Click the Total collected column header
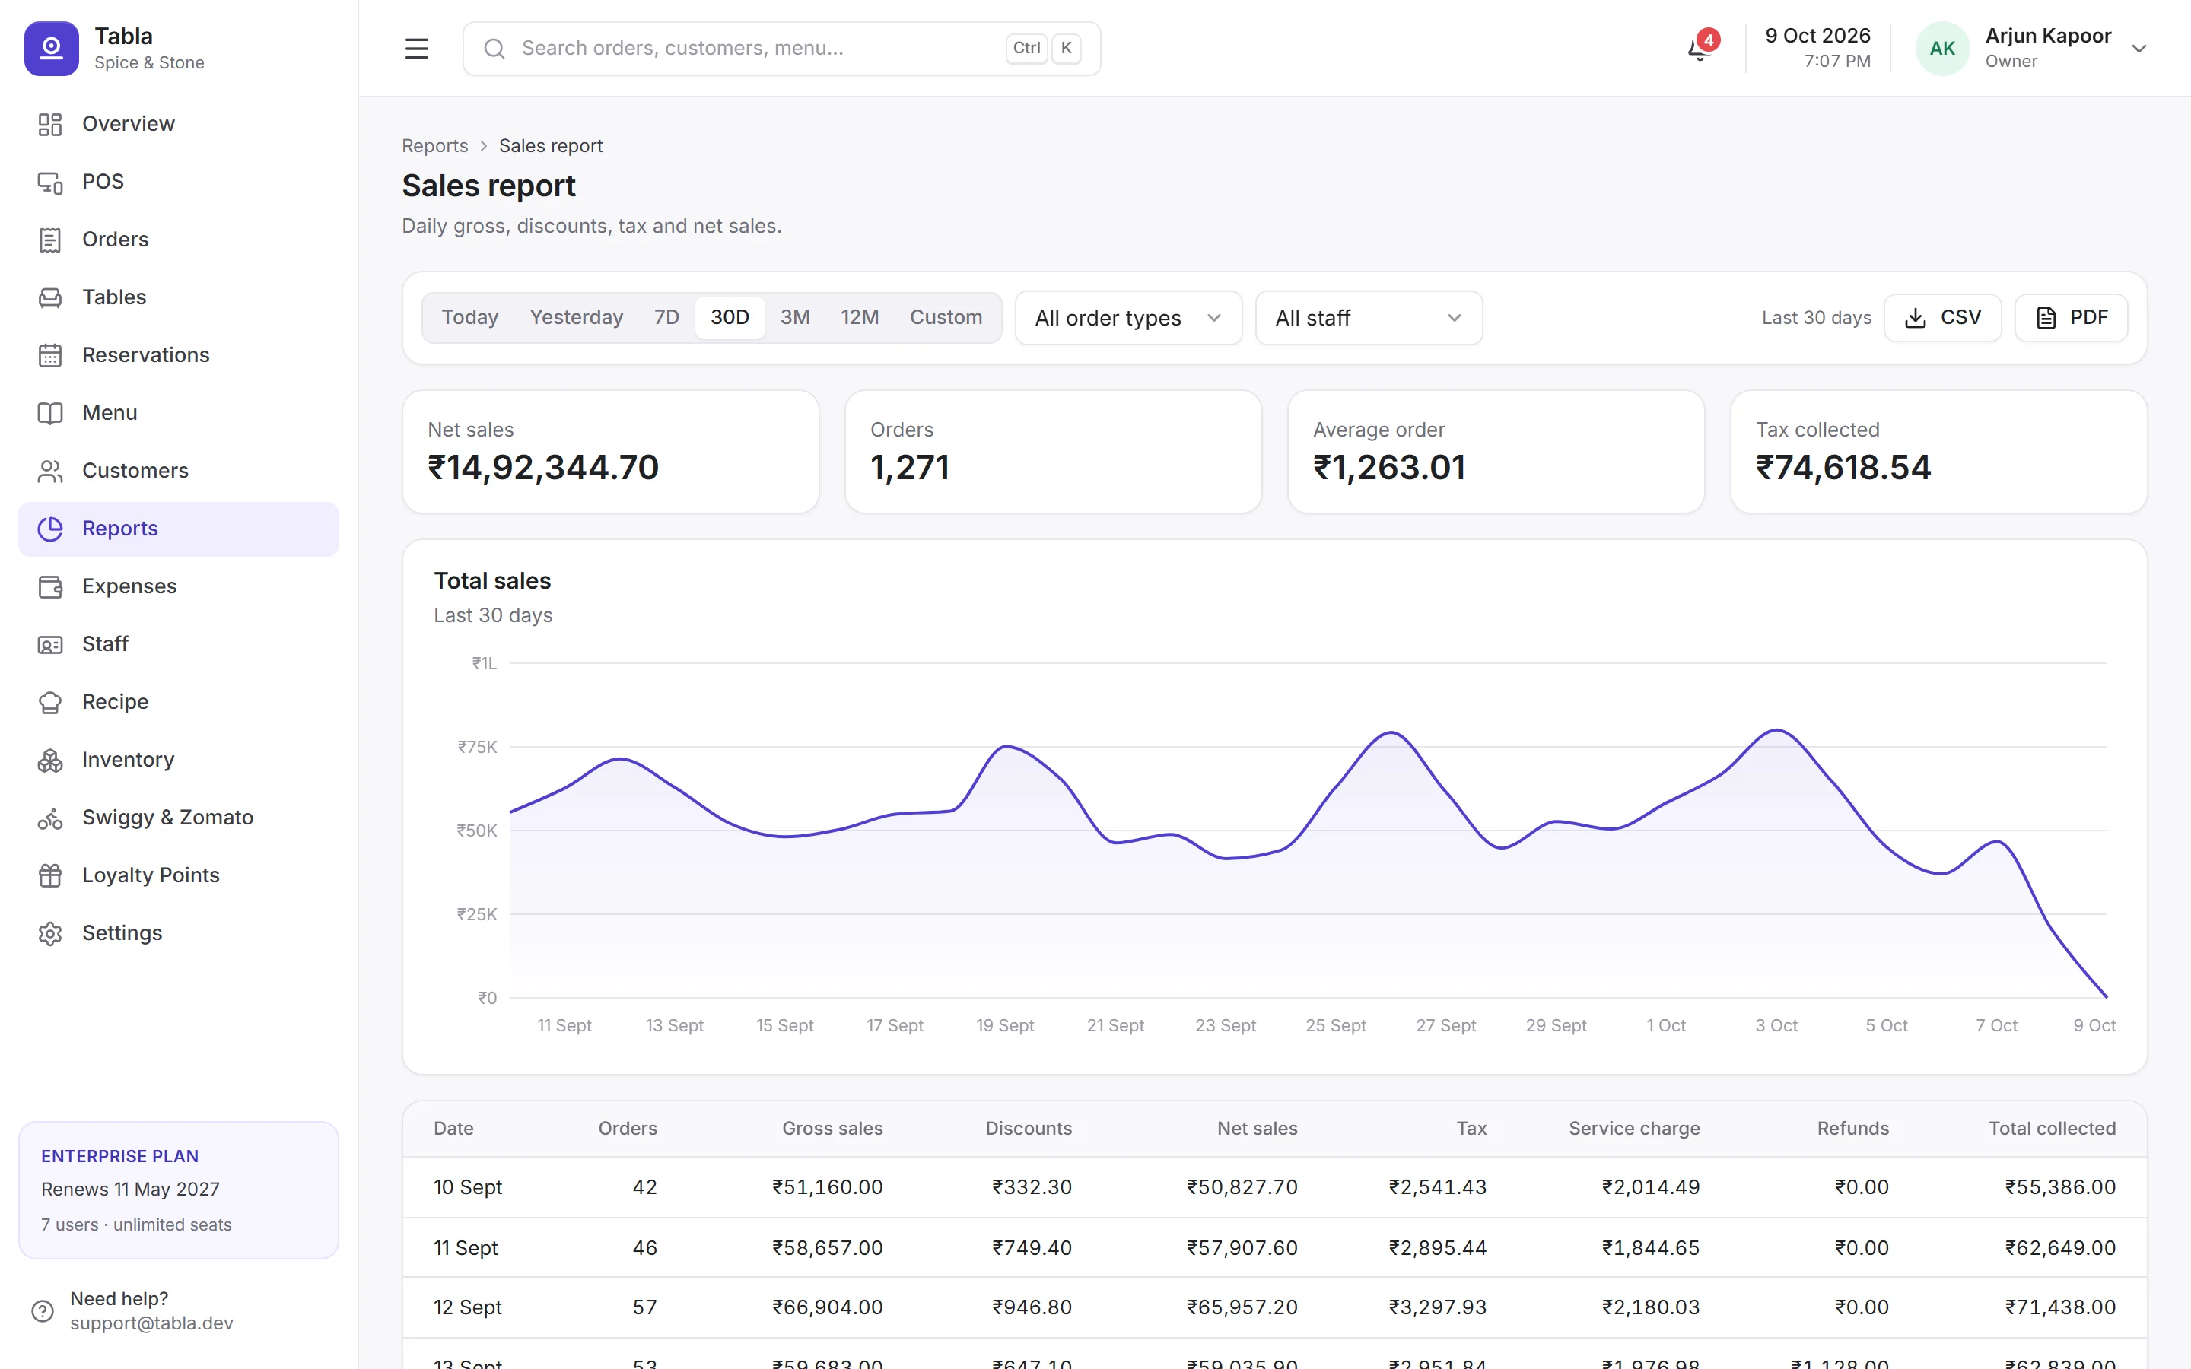 [x=2052, y=1128]
